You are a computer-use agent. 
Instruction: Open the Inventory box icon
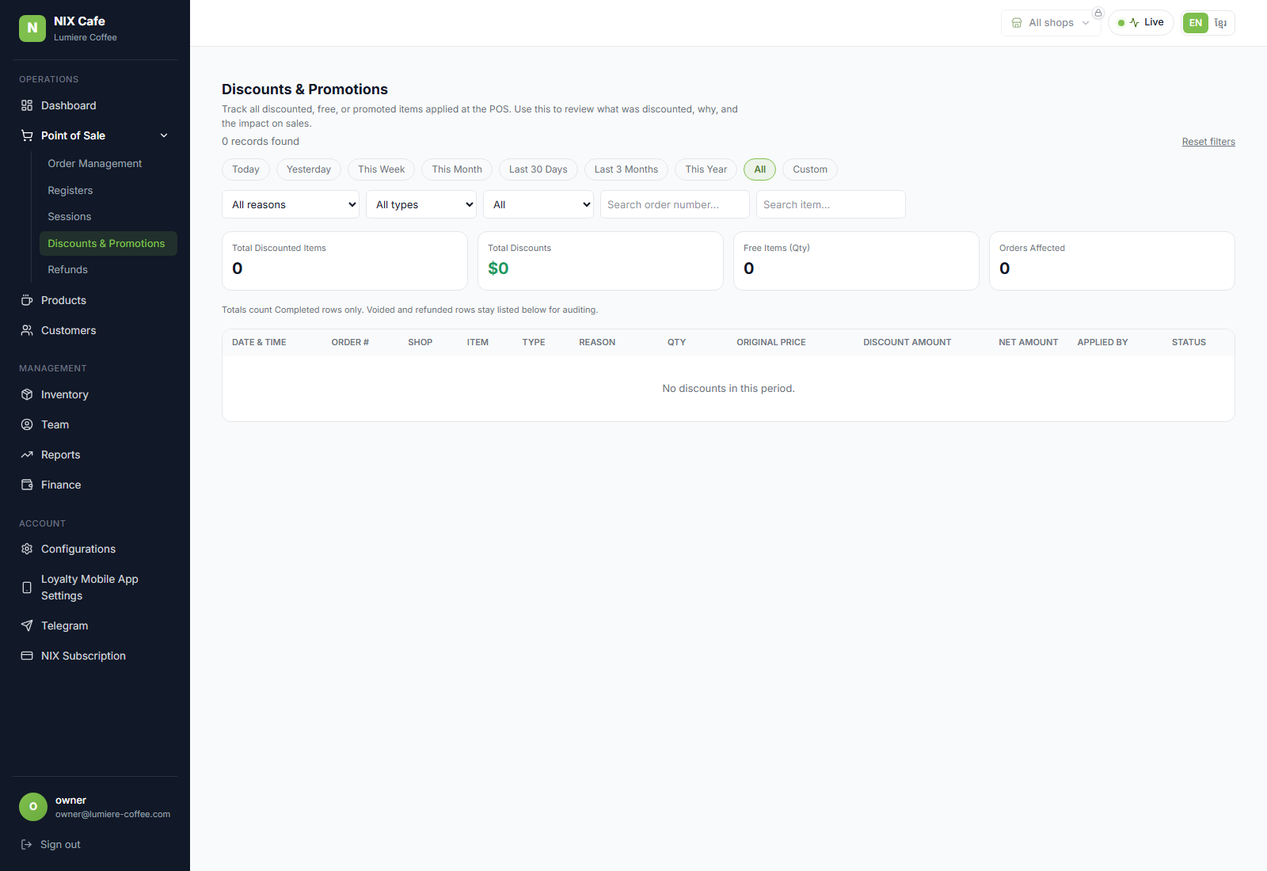coord(27,394)
